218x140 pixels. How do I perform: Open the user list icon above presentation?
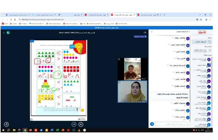145,32
